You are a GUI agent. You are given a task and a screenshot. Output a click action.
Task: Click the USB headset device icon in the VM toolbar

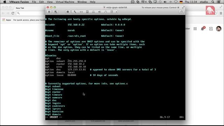[106, 12]
